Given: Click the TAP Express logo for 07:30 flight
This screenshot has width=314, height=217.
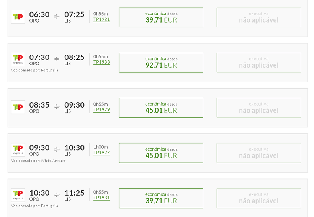Looking at the screenshot, I should tap(18, 59).
